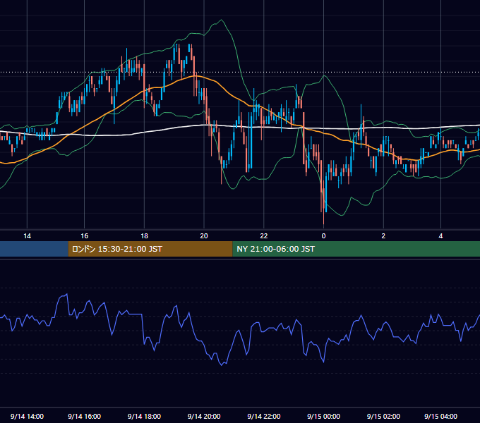Viewport: 480px width, 423px height.
Task: Click the ロンドン 15:30-21:00 JST session bar
Action: pyautogui.click(x=150, y=249)
